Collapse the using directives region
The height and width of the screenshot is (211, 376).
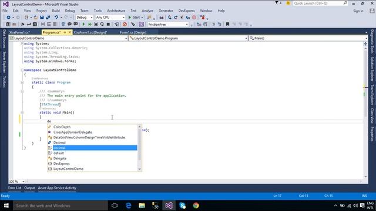click(x=22, y=43)
